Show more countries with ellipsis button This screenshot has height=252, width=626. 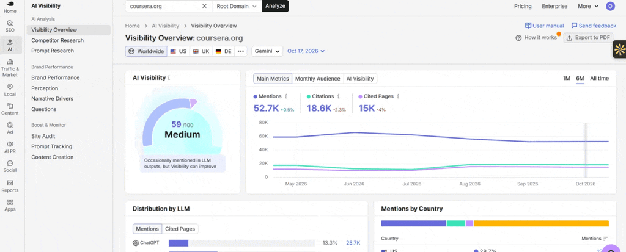(x=240, y=51)
